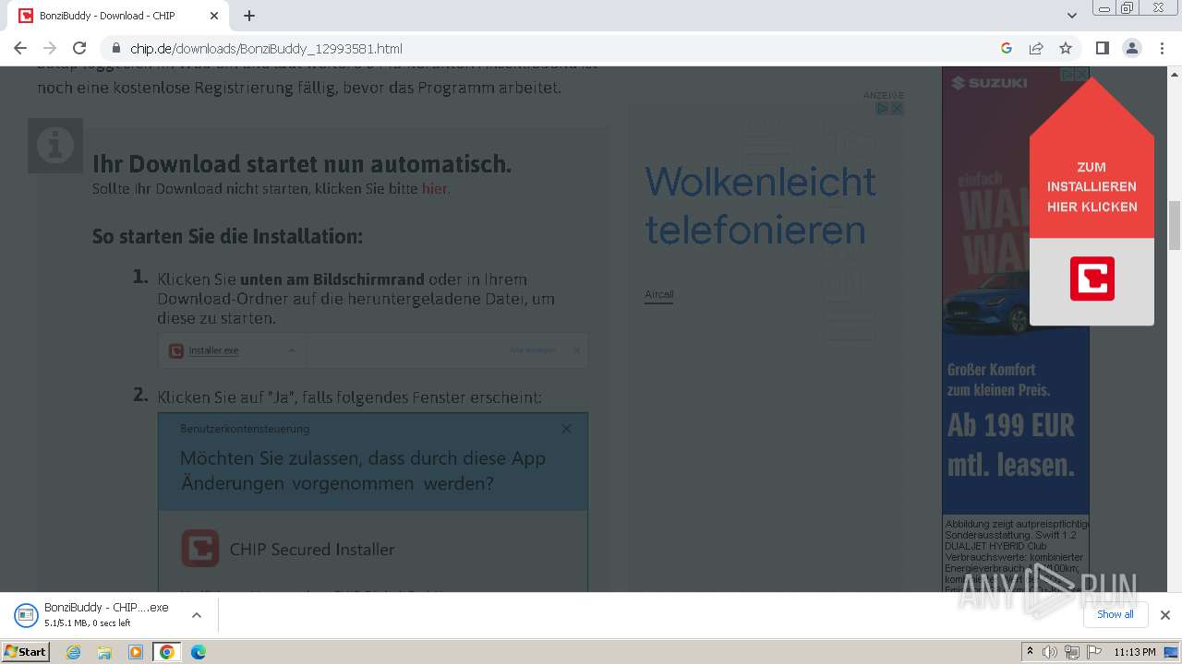Go forward in browser history
Viewport: 1182px width, 664px height.
[x=50, y=48]
